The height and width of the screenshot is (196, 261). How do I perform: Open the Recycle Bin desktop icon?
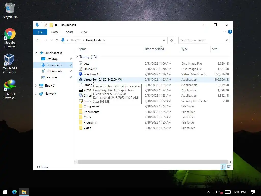[10, 10]
